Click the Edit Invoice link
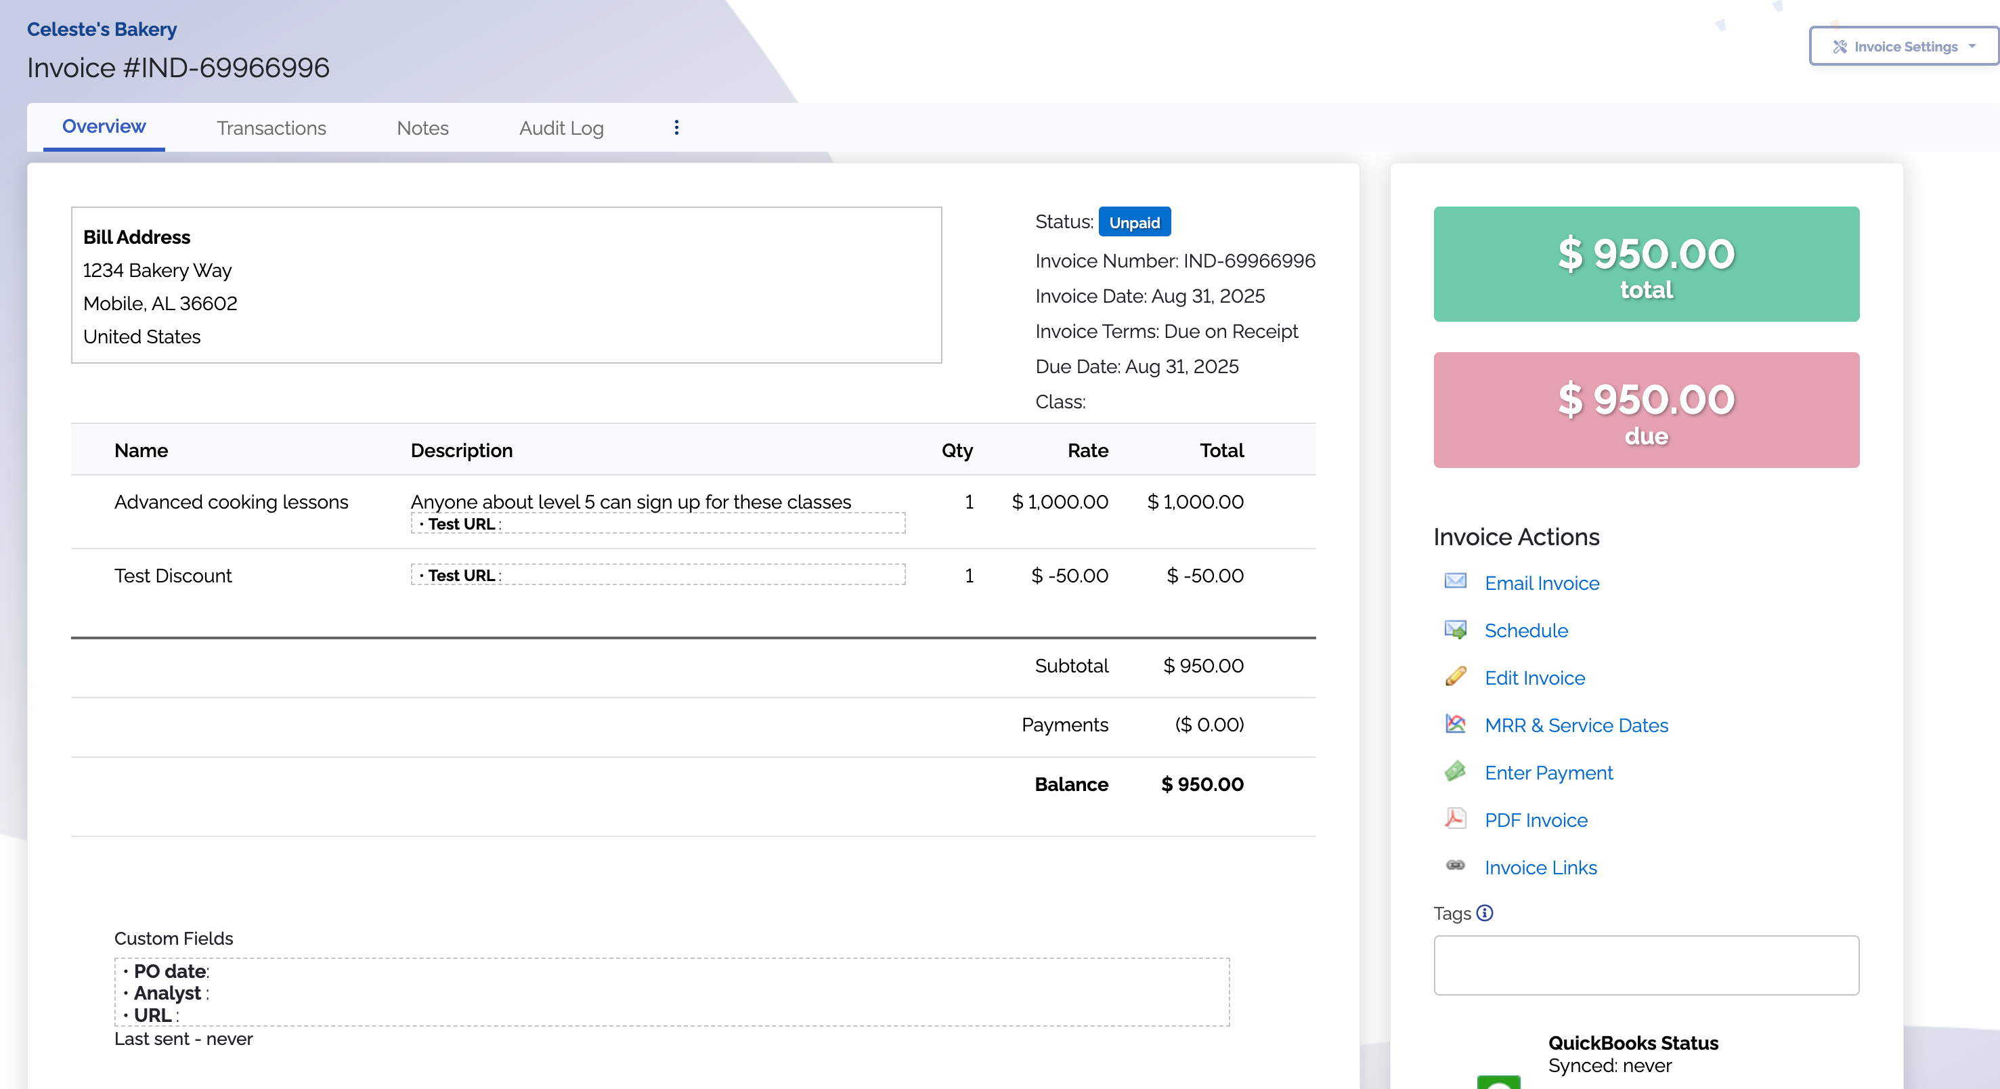This screenshot has width=2000, height=1089. [x=1534, y=678]
